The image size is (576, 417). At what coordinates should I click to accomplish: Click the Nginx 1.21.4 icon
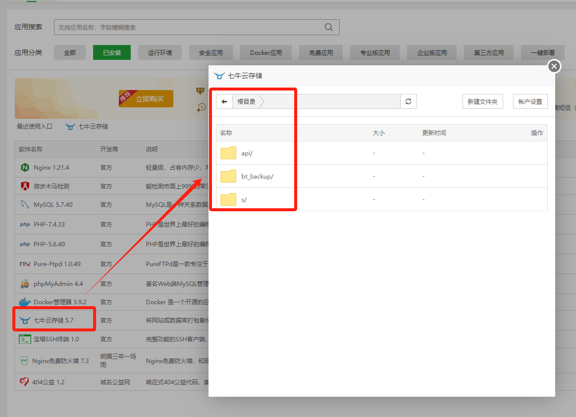pyautogui.click(x=25, y=168)
